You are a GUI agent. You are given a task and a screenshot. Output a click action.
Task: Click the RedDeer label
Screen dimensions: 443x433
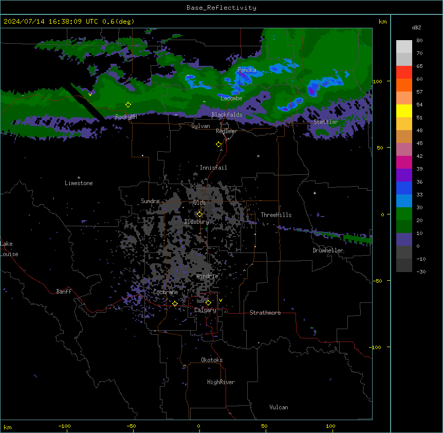coord(226,131)
